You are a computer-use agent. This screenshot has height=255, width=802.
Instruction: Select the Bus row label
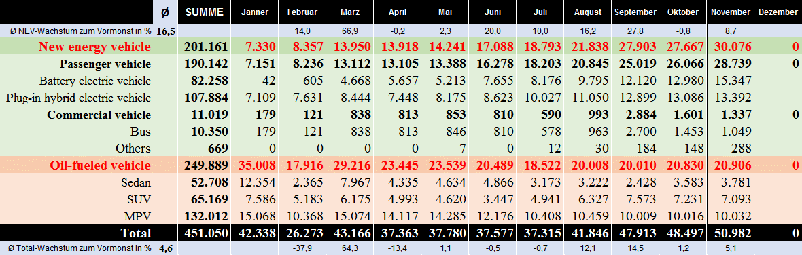pyautogui.click(x=141, y=131)
